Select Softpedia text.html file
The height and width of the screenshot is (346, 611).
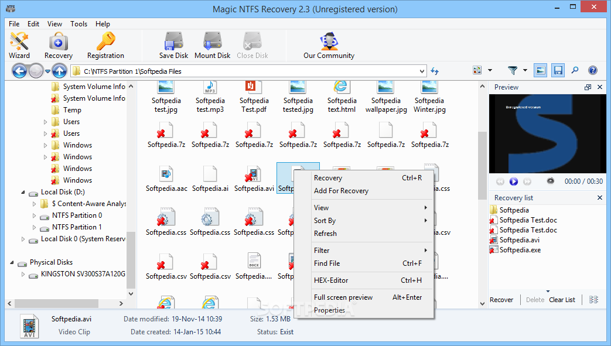pyautogui.click(x=342, y=97)
